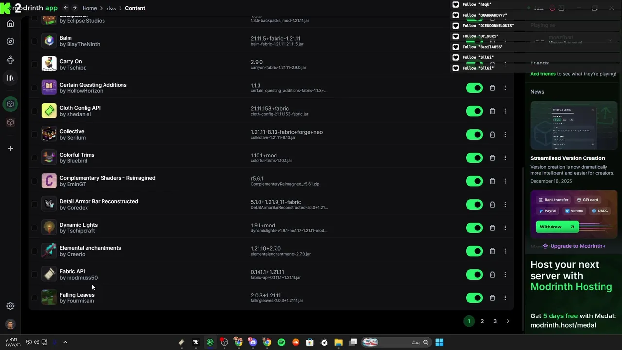Open the Falling Leaves mod title

[x=77, y=295]
